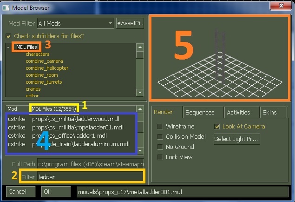Viewport: 295px width, 202px height.
Task: Turn on the No Ground option
Action: click(x=160, y=147)
